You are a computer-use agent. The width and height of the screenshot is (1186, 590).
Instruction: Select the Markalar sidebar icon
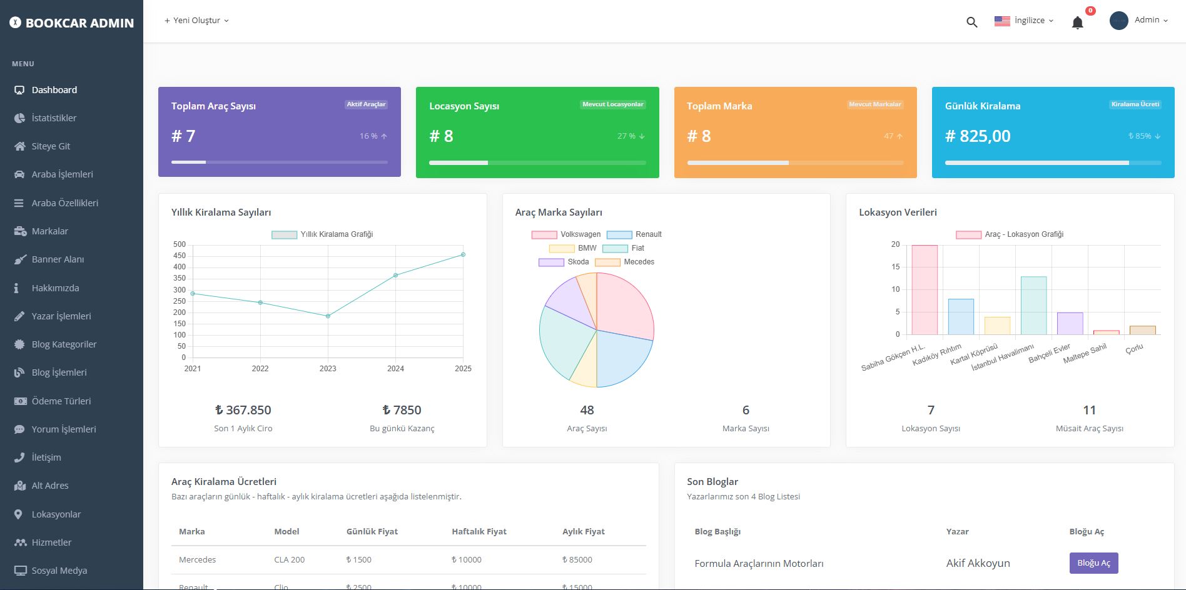20,231
